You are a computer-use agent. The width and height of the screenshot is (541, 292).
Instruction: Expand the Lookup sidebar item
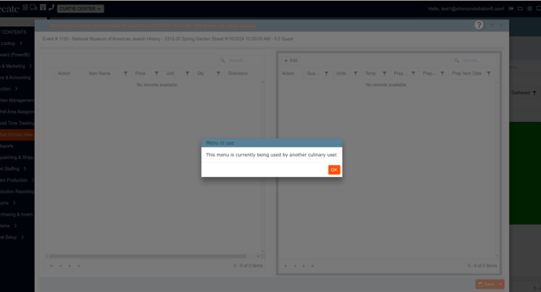point(20,43)
